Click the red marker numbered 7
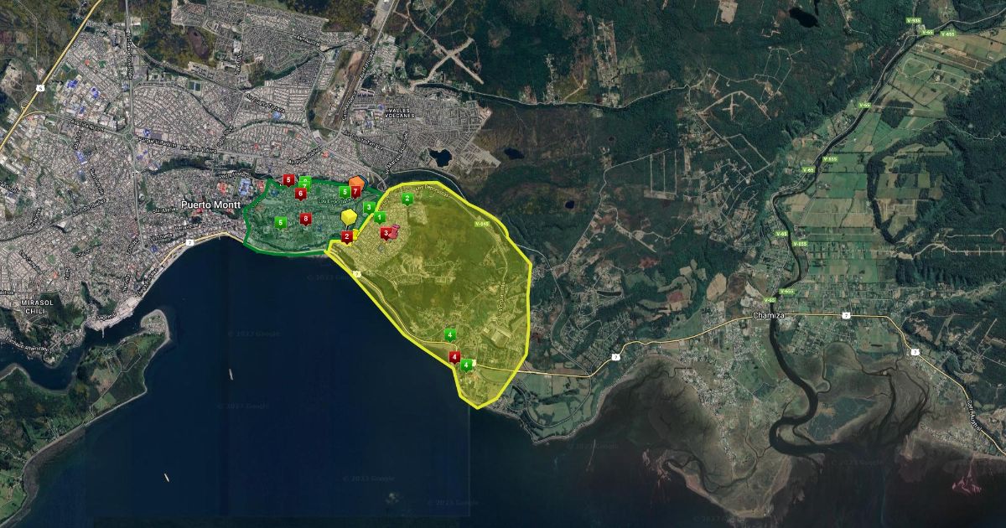The width and height of the screenshot is (1006, 528). [356, 192]
